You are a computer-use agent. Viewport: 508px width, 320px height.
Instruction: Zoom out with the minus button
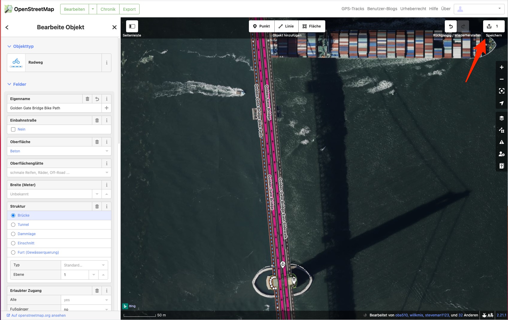tap(502, 79)
